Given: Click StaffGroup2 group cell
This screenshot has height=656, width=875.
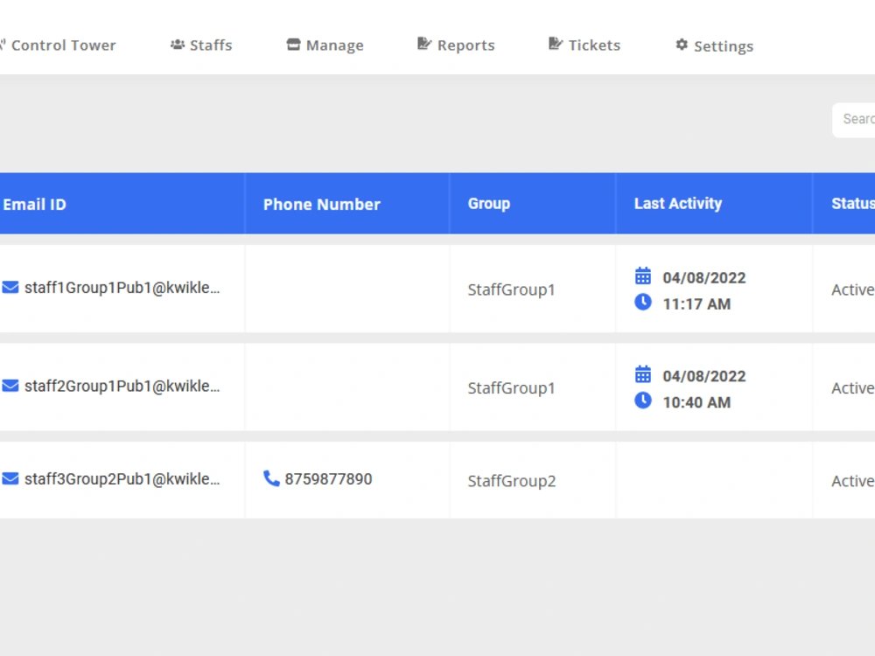Looking at the screenshot, I should click(x=512, y=481).
